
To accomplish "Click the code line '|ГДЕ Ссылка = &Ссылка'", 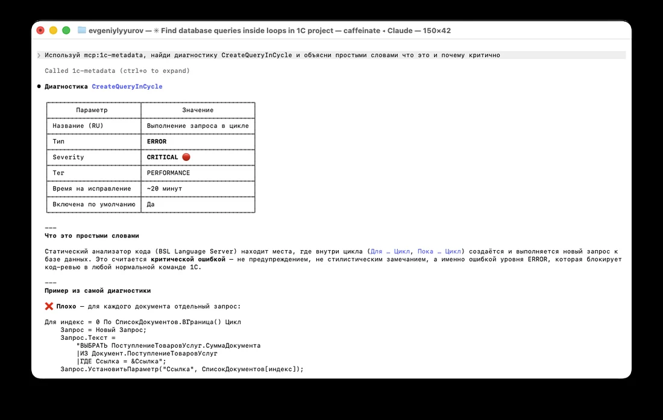I will [x=121, y=362].
